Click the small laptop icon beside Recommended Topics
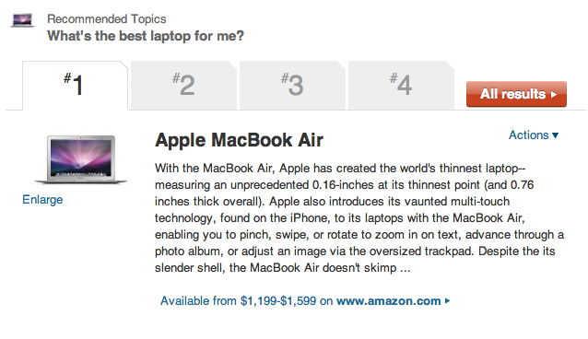This screenshot has width=588, height=339. (22, 20)
